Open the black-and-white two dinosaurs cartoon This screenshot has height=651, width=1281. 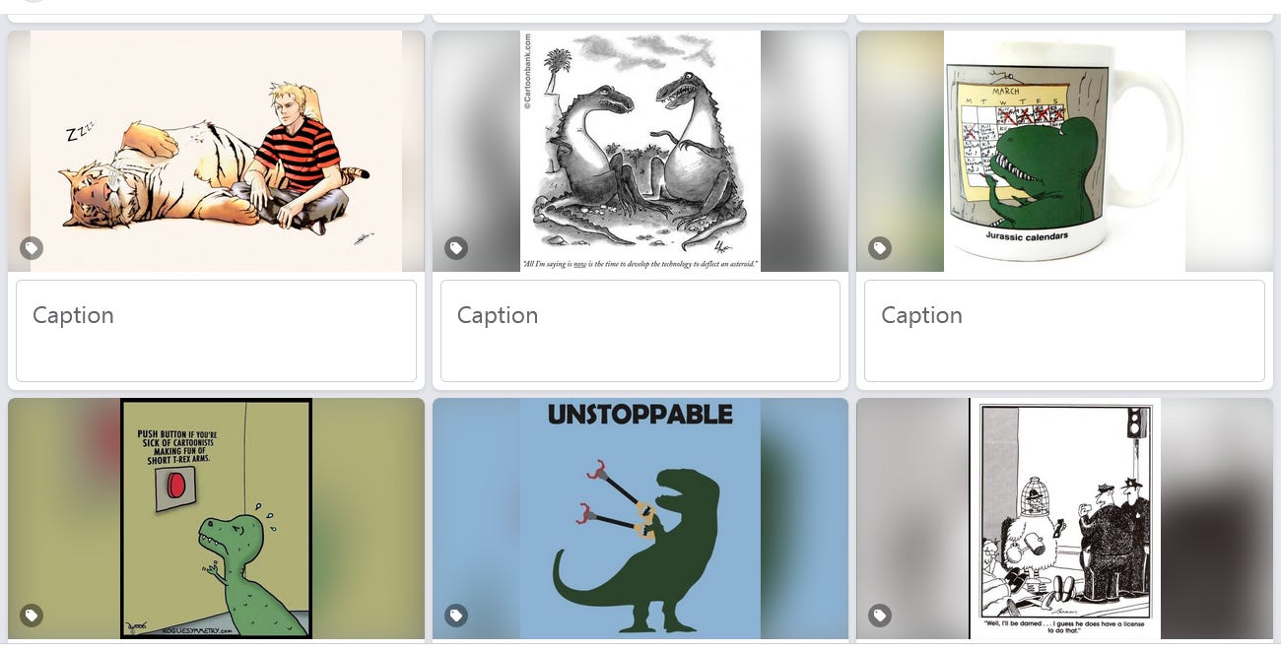point(640,151)
